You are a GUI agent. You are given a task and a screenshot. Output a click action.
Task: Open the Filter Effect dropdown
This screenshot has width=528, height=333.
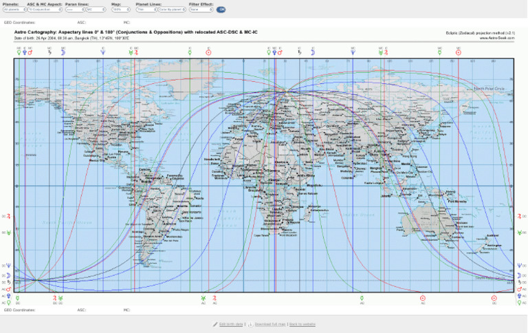pyautogui.click(x=200, y=10)
